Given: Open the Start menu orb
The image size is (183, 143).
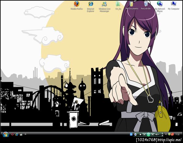Looking at the screenshot, I should [5, 134].
